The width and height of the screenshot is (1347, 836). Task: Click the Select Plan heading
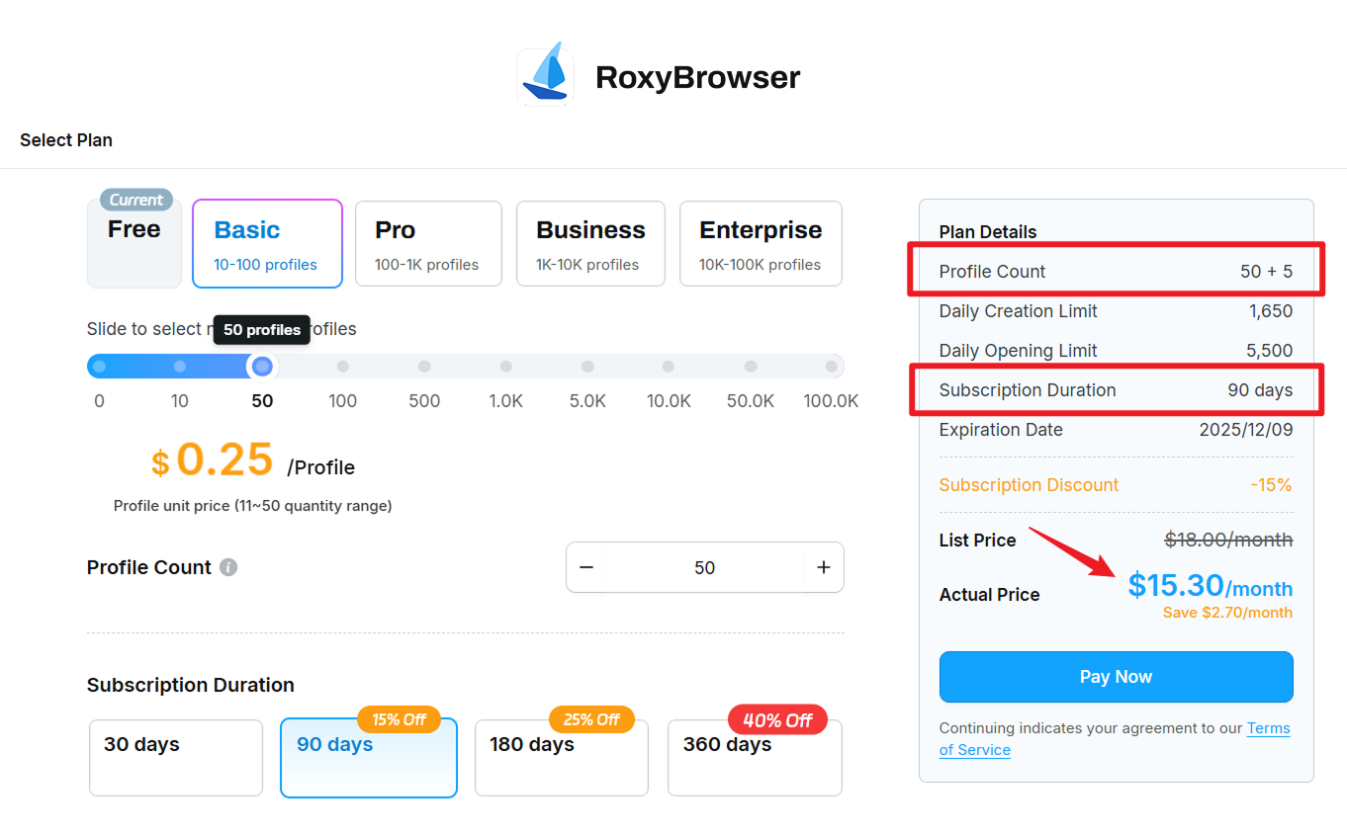click(x=65, y=139)
